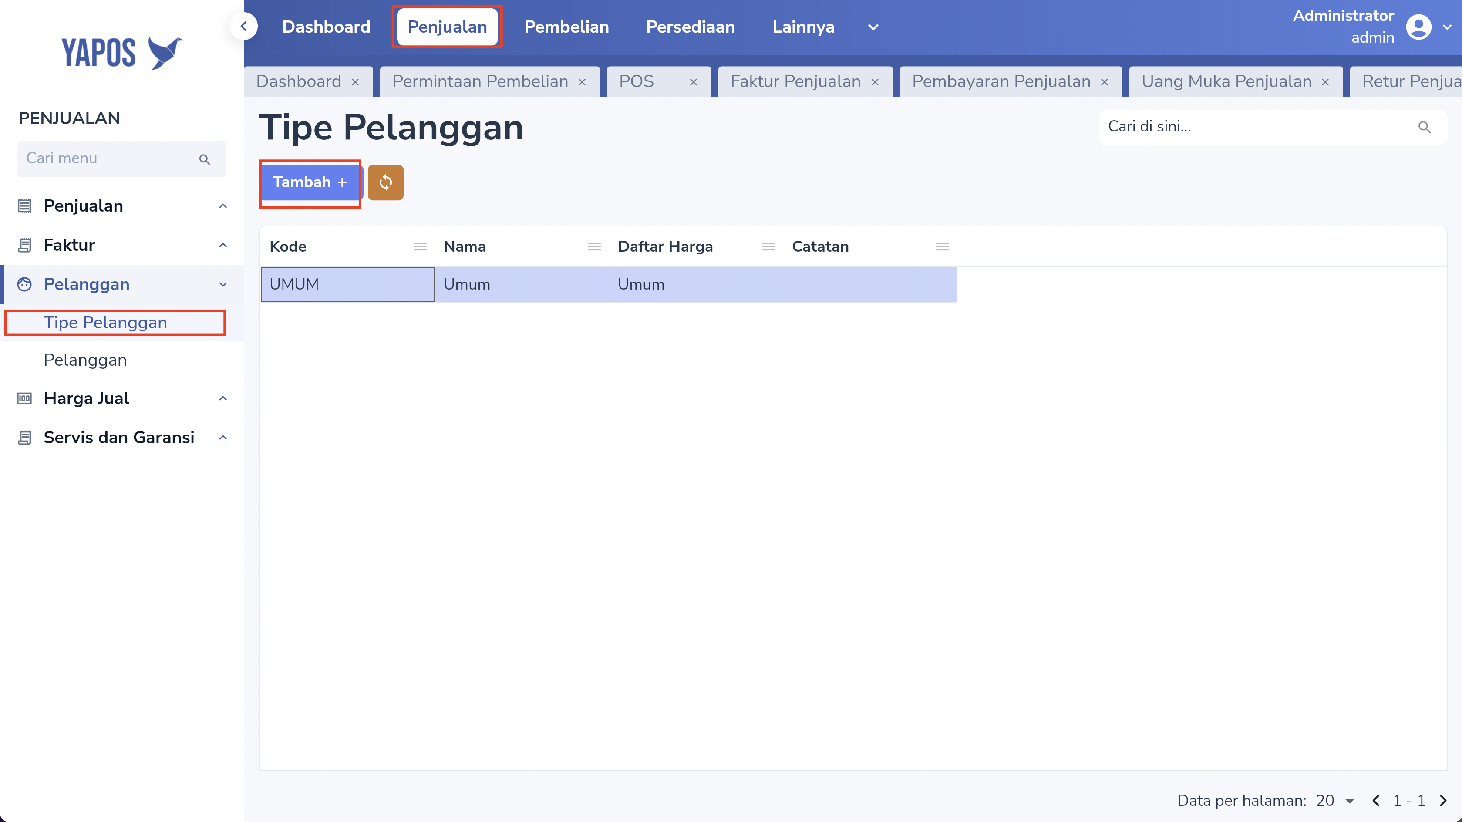Expand the Faktur sidebar group chevron
The width and height of the screenshot is (1462, 822).
(223, 245)
